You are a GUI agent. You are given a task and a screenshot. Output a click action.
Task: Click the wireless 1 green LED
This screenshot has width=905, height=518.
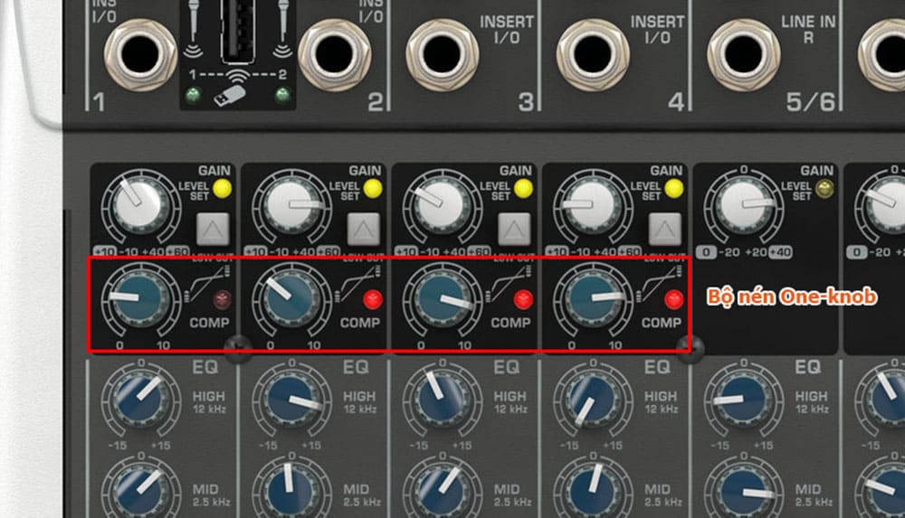point(193,94)
